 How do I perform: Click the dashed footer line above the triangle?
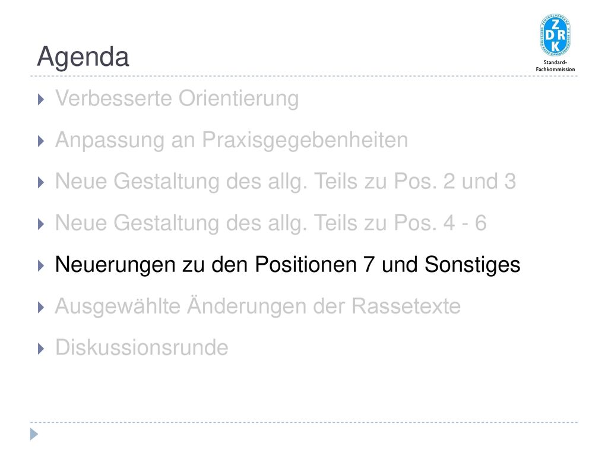[x=304, y=422]
